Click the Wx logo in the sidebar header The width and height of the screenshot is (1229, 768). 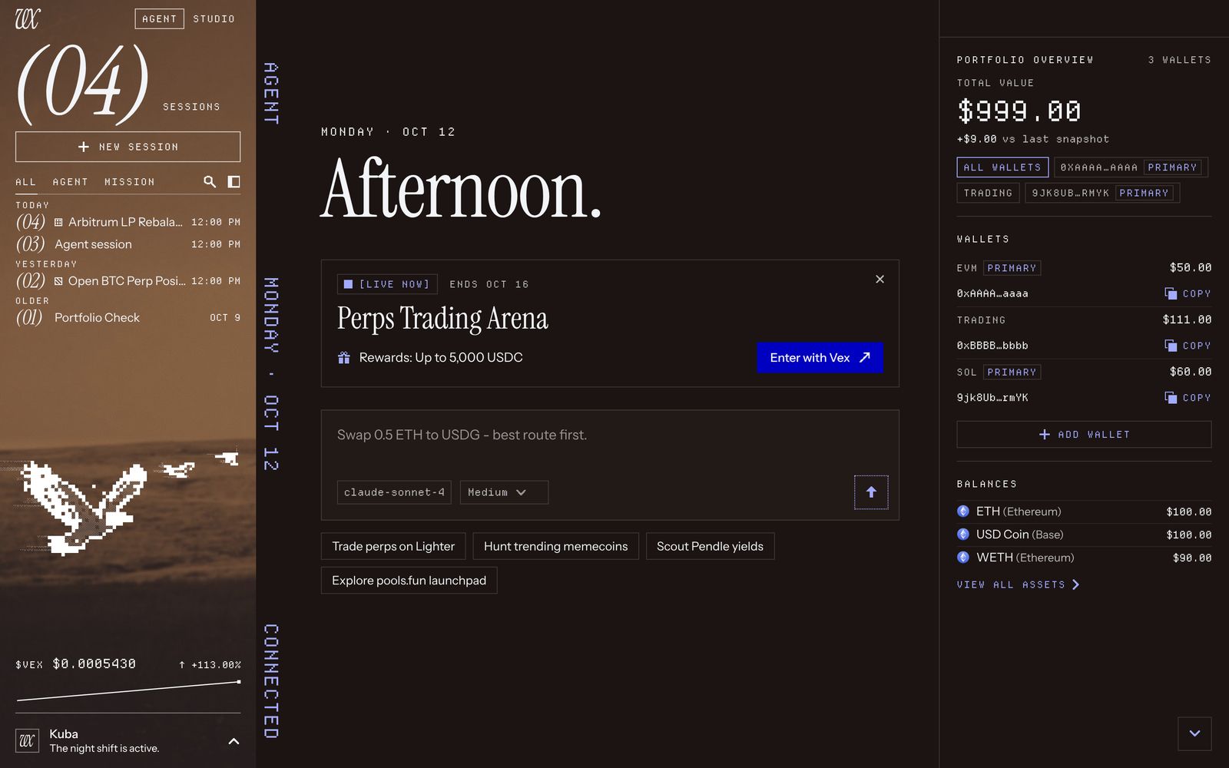tap(28, 18)
